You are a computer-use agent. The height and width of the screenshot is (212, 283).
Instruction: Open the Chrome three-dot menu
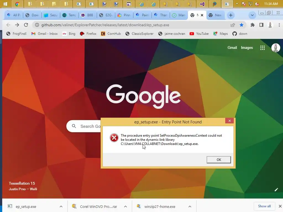click(279, 25)
